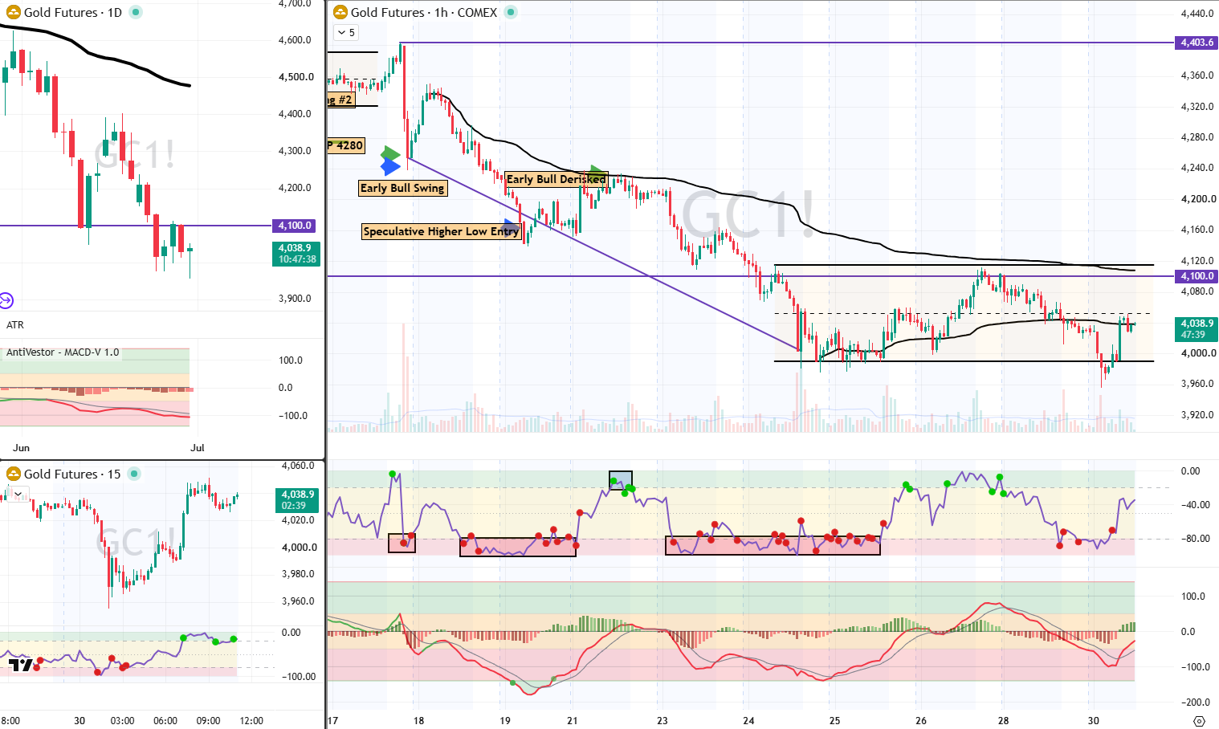Click the market status dot on the 15-minute chart
This screenshot has width=1219, height=729.
point(135,474)
